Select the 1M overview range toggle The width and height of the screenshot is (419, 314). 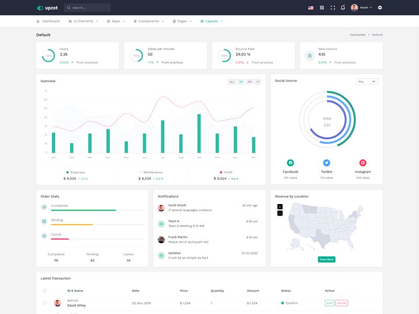point(241,82)
